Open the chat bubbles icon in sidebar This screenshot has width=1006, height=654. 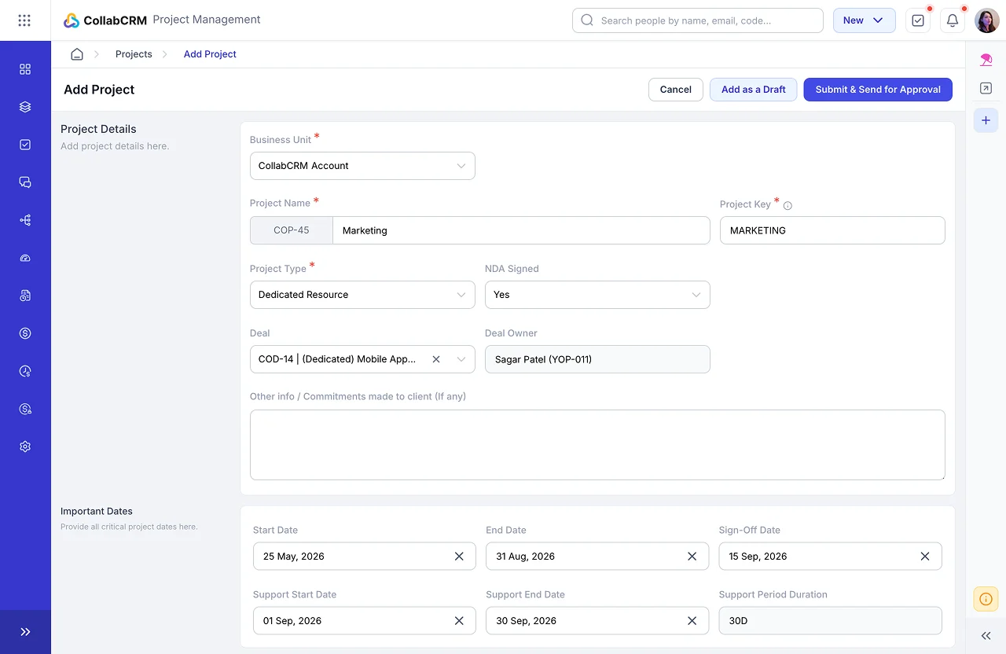pyautogui.click(x=25, y=182)
